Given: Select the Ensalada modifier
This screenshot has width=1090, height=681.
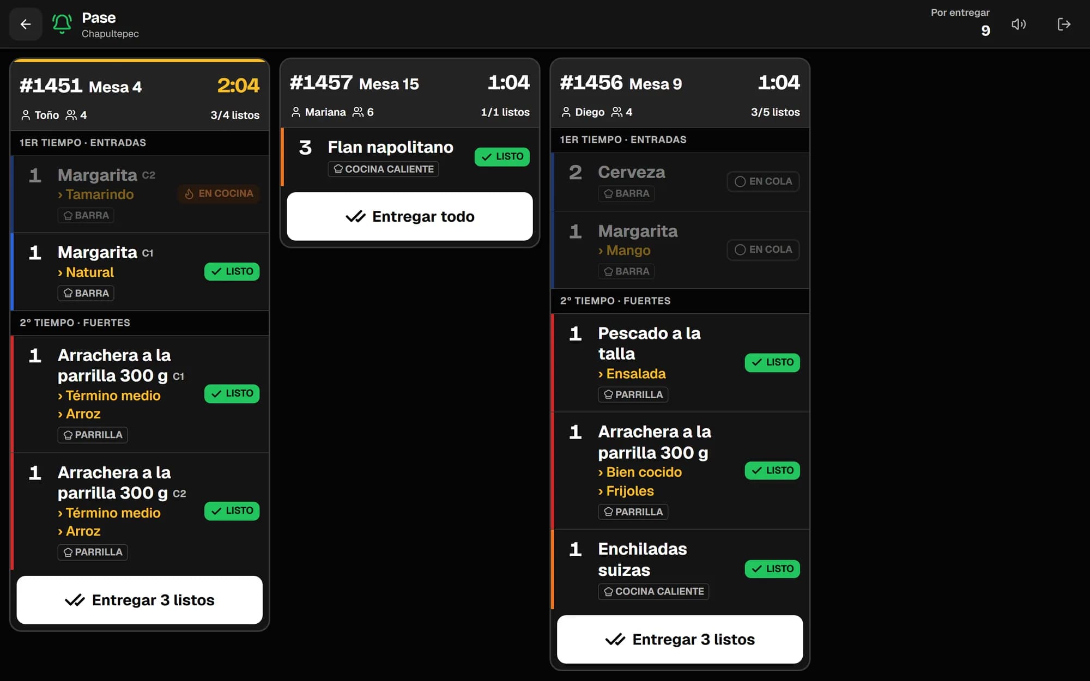Looking at the screenshot, I should point(632,374).
